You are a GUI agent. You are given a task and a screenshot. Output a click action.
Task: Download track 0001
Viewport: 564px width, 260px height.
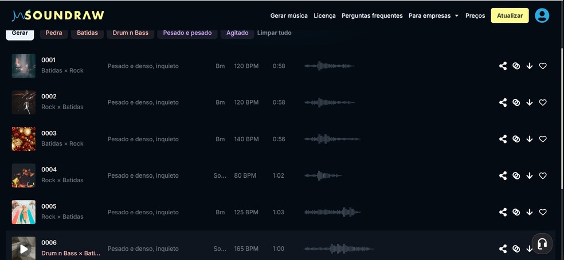(x=530, y=66)
